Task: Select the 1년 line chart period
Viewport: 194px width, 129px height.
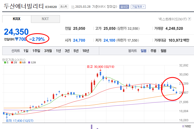Action: [58, 51]
